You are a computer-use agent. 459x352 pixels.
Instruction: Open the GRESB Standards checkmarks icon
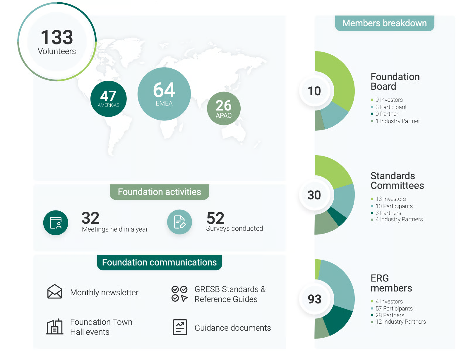click(x=179, y=294)
